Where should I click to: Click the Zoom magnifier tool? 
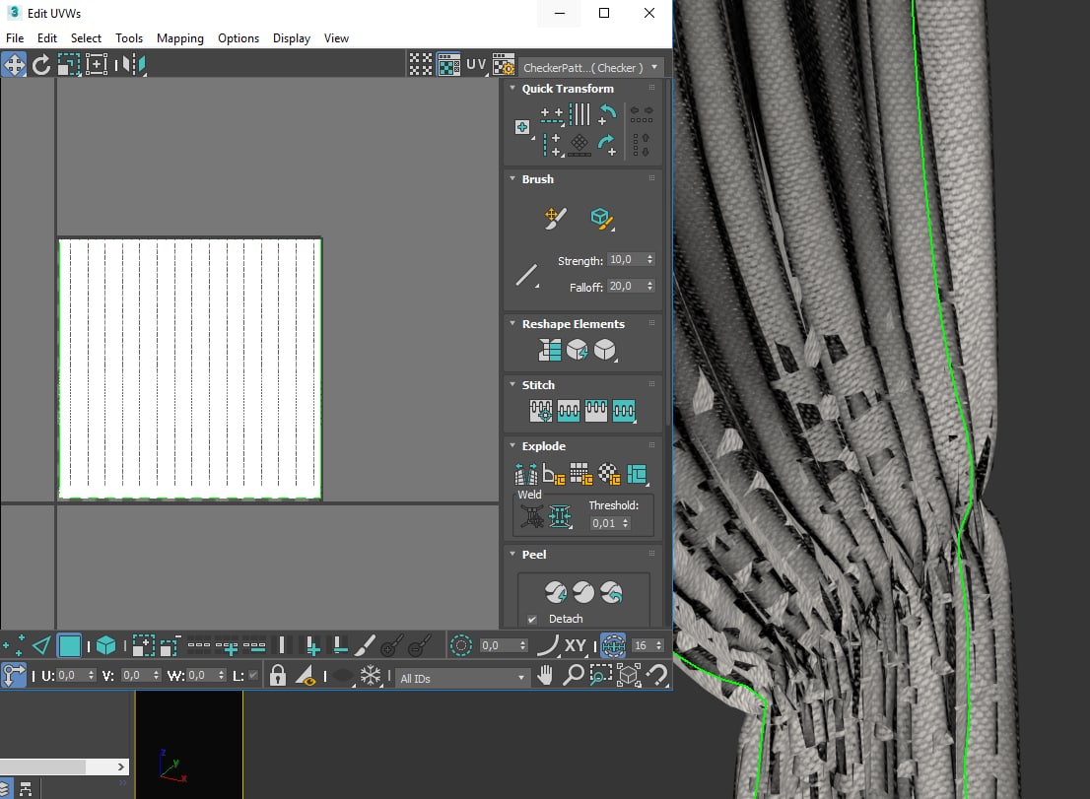[x=573, y=676]
